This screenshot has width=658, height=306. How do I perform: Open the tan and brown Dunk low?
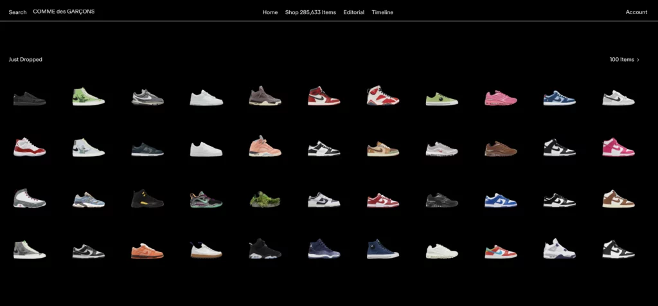383,149
